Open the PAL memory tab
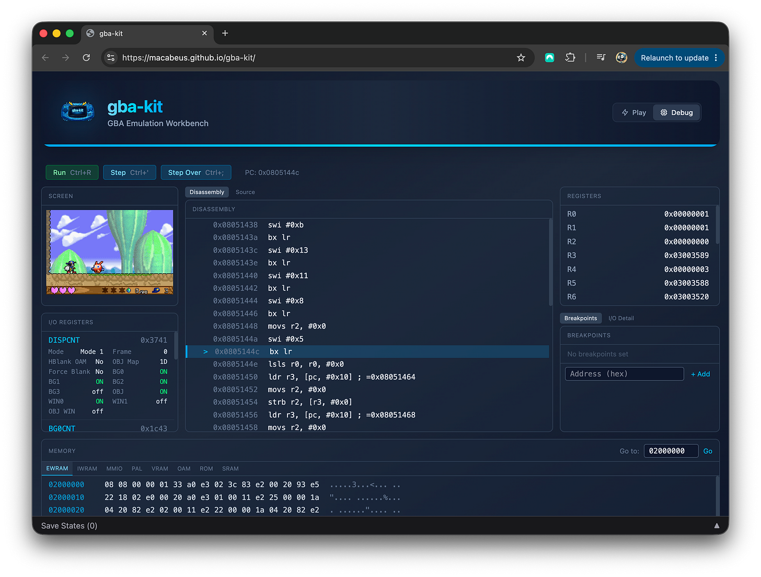Image resolution: width=761 pixels, height=577 pixels. (137, 468)
